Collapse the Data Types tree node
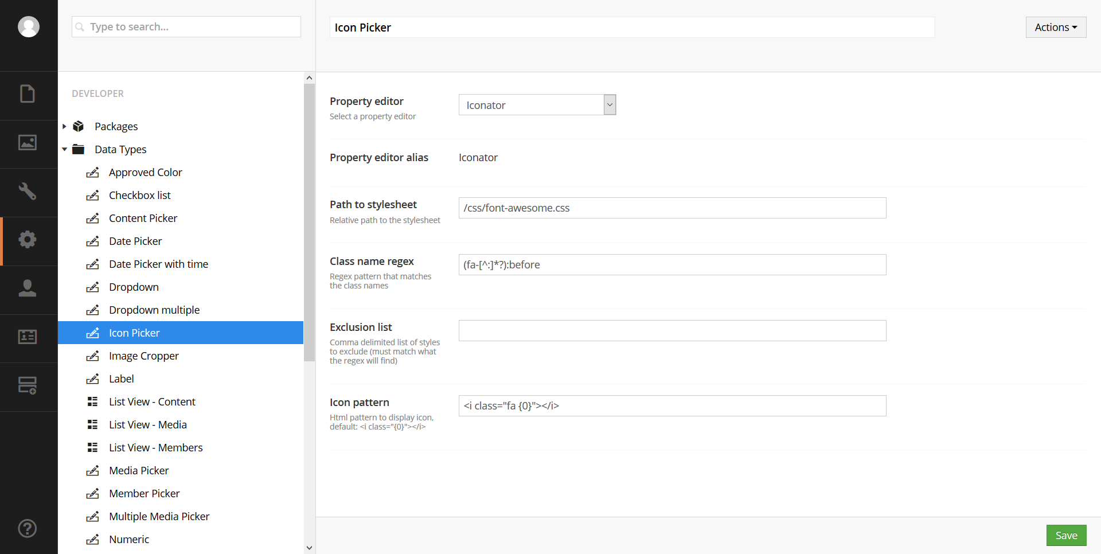This screenshot has width=1101, height=554. [64, 149]
